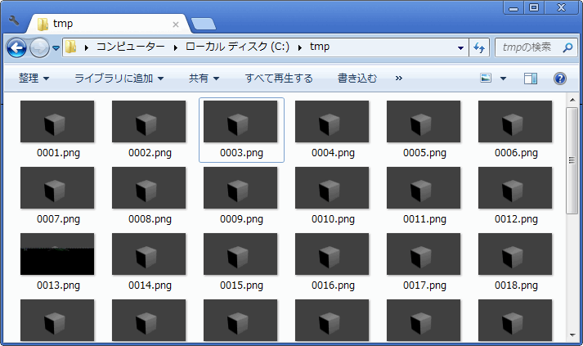Click the 0001.png file name label
This screenshot has width=583, height=346.
coord(58,153)
